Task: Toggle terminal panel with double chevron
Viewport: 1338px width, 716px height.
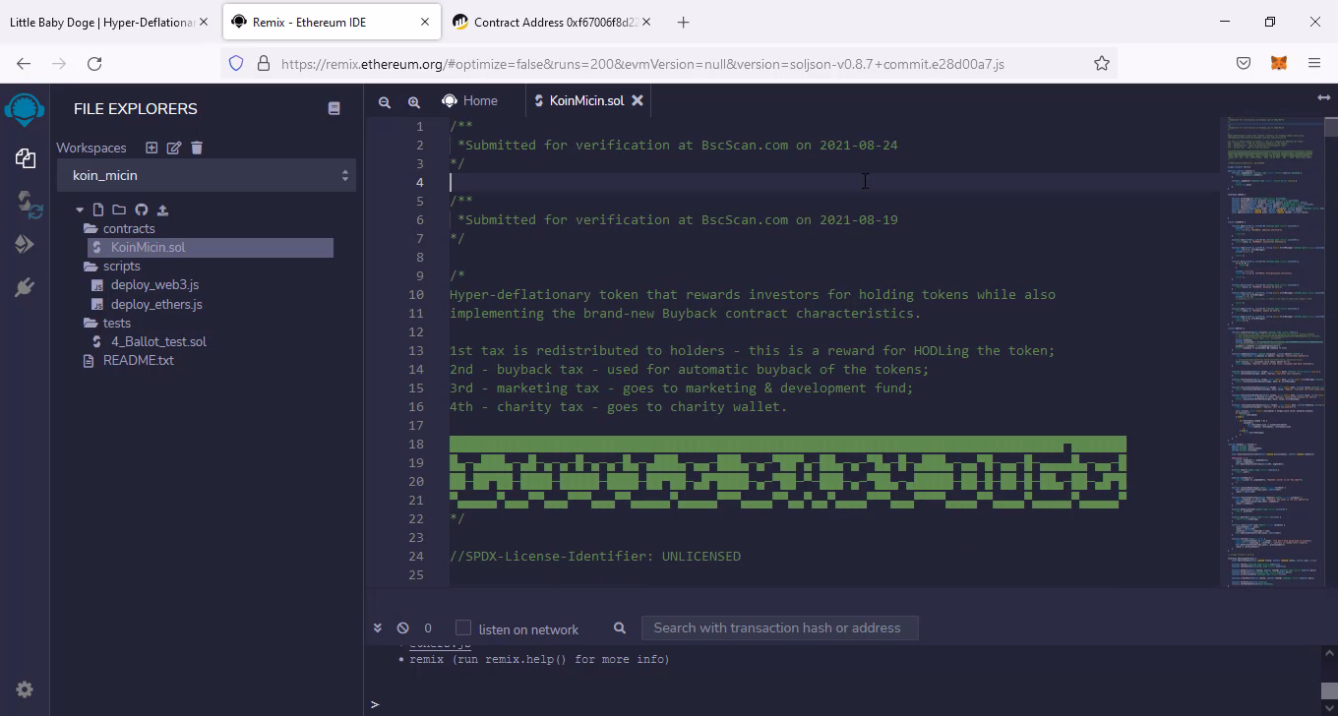Action: click(377, 627)
